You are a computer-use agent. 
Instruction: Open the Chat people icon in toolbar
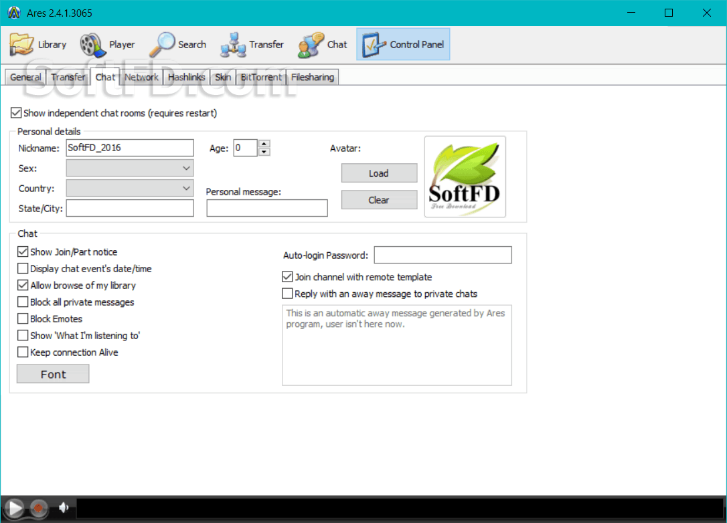311,45
